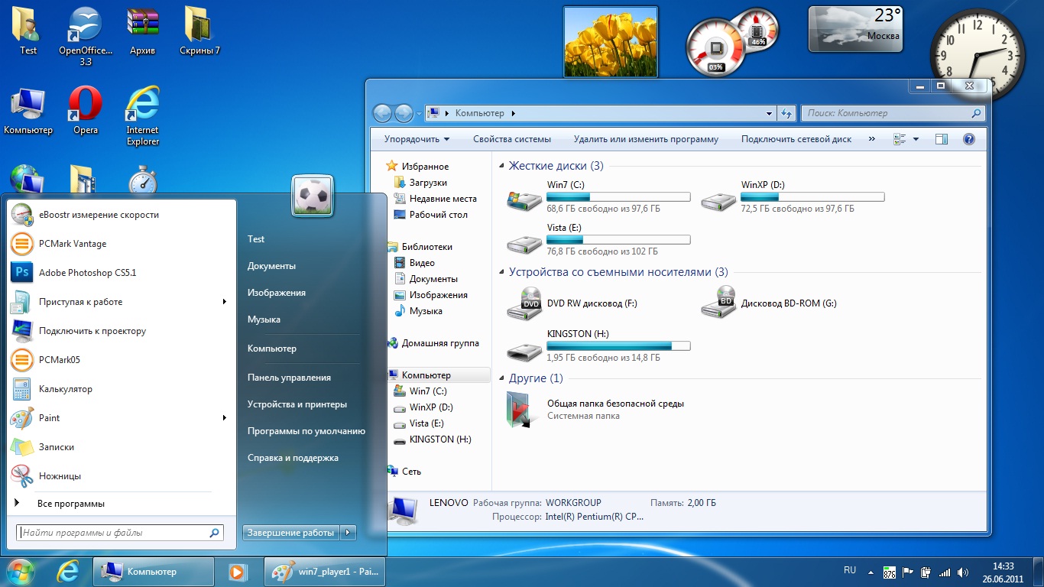This screenshot has width=1044, height=587.
Task: Focus the Поиск: Компьютер search field
Action: (892, 113)
